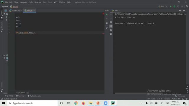Click the red error indicator atop editor
This screenshot has height=106, width=189.
(x=103, y=14)
